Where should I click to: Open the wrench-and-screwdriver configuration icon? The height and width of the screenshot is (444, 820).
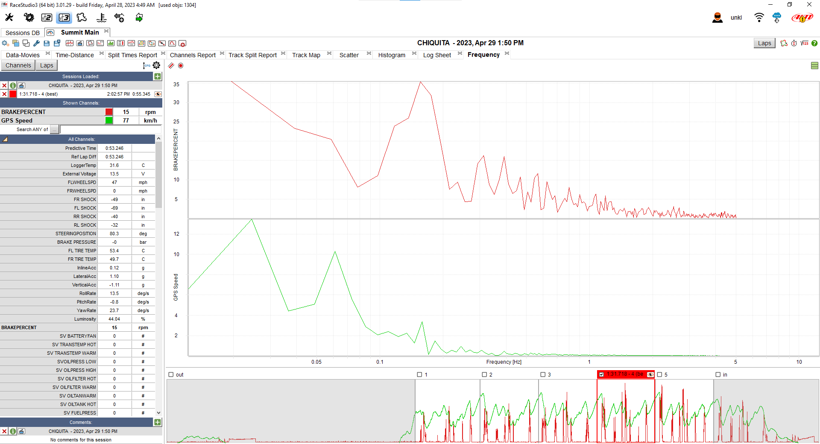click(x=9, y=18)
